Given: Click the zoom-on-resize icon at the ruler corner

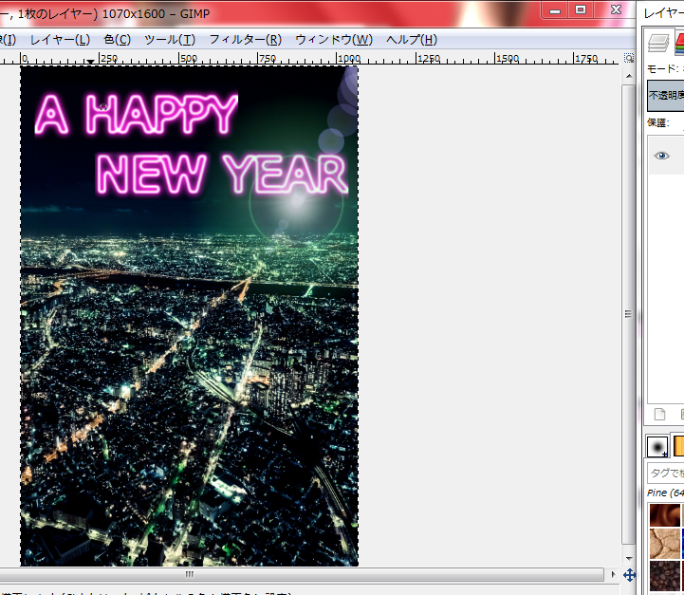Looking at the screenshot, I should coord(629,58).
